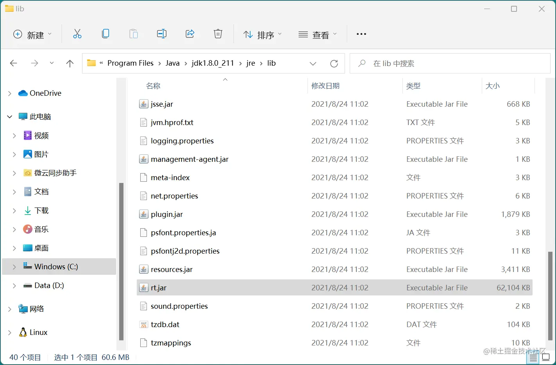The height and width of the screenshot is (365, 556).
Task: Go back with the left arrow
Action: point(14,63)
